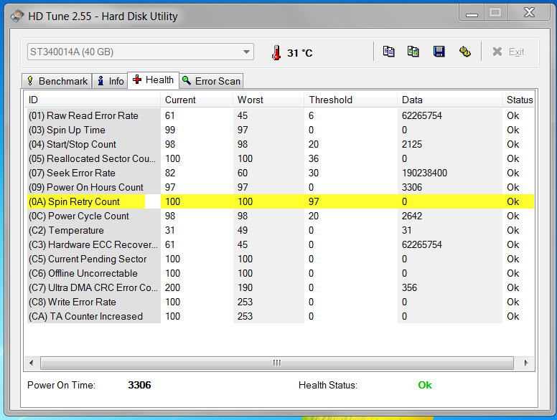Select the (01) Raw Read Error Rate row

point(281,115)
